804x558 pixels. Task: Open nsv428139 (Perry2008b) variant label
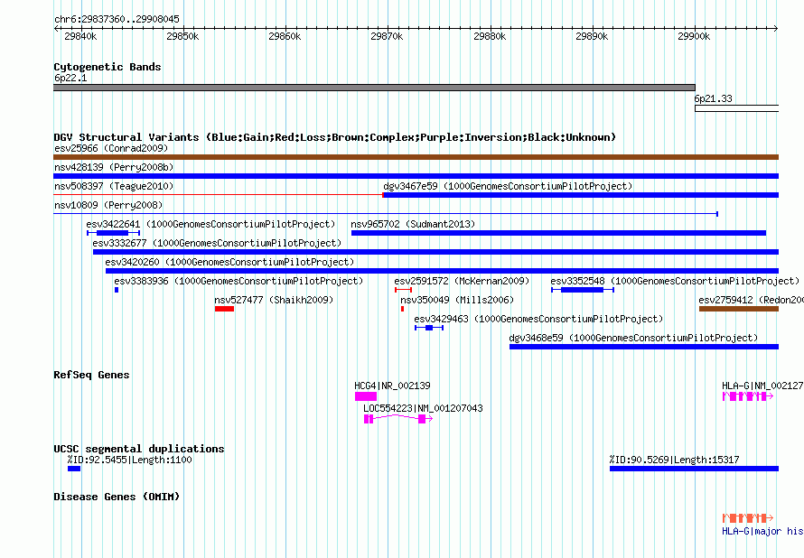click(x=114, y=167)
